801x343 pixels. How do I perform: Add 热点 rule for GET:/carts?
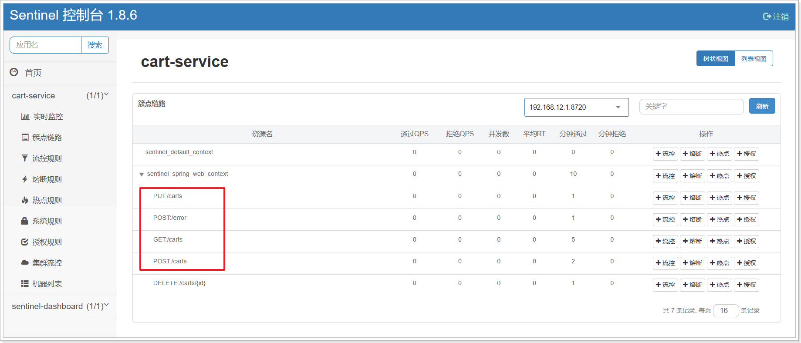719,241
